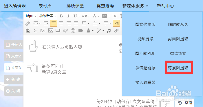Expand the underline style dropdown arrow
Screen dimensions: 203x107
click(79, 16)
